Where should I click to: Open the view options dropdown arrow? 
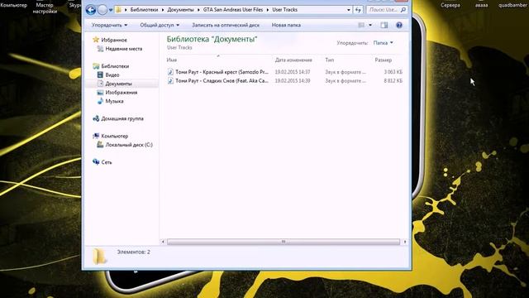pyautogui.click(x=370, y=25)
